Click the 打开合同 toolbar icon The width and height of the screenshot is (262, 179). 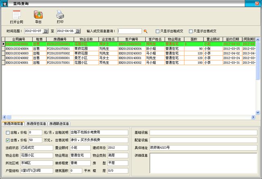click(x=17, y=15)
